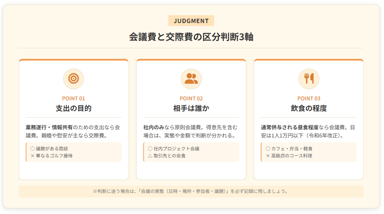The height and width of the screenshot is (214, 384).
Task: Click the 単なるゴルフ接待 example line
Action: [x=52, y=155]
